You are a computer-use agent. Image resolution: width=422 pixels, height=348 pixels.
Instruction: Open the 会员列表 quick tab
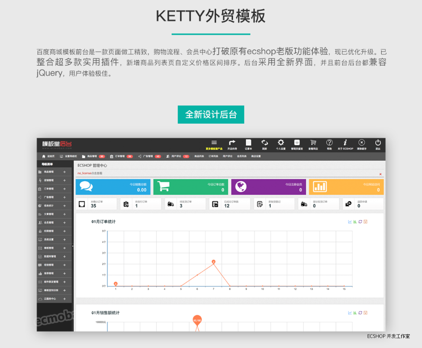[241, 157]
